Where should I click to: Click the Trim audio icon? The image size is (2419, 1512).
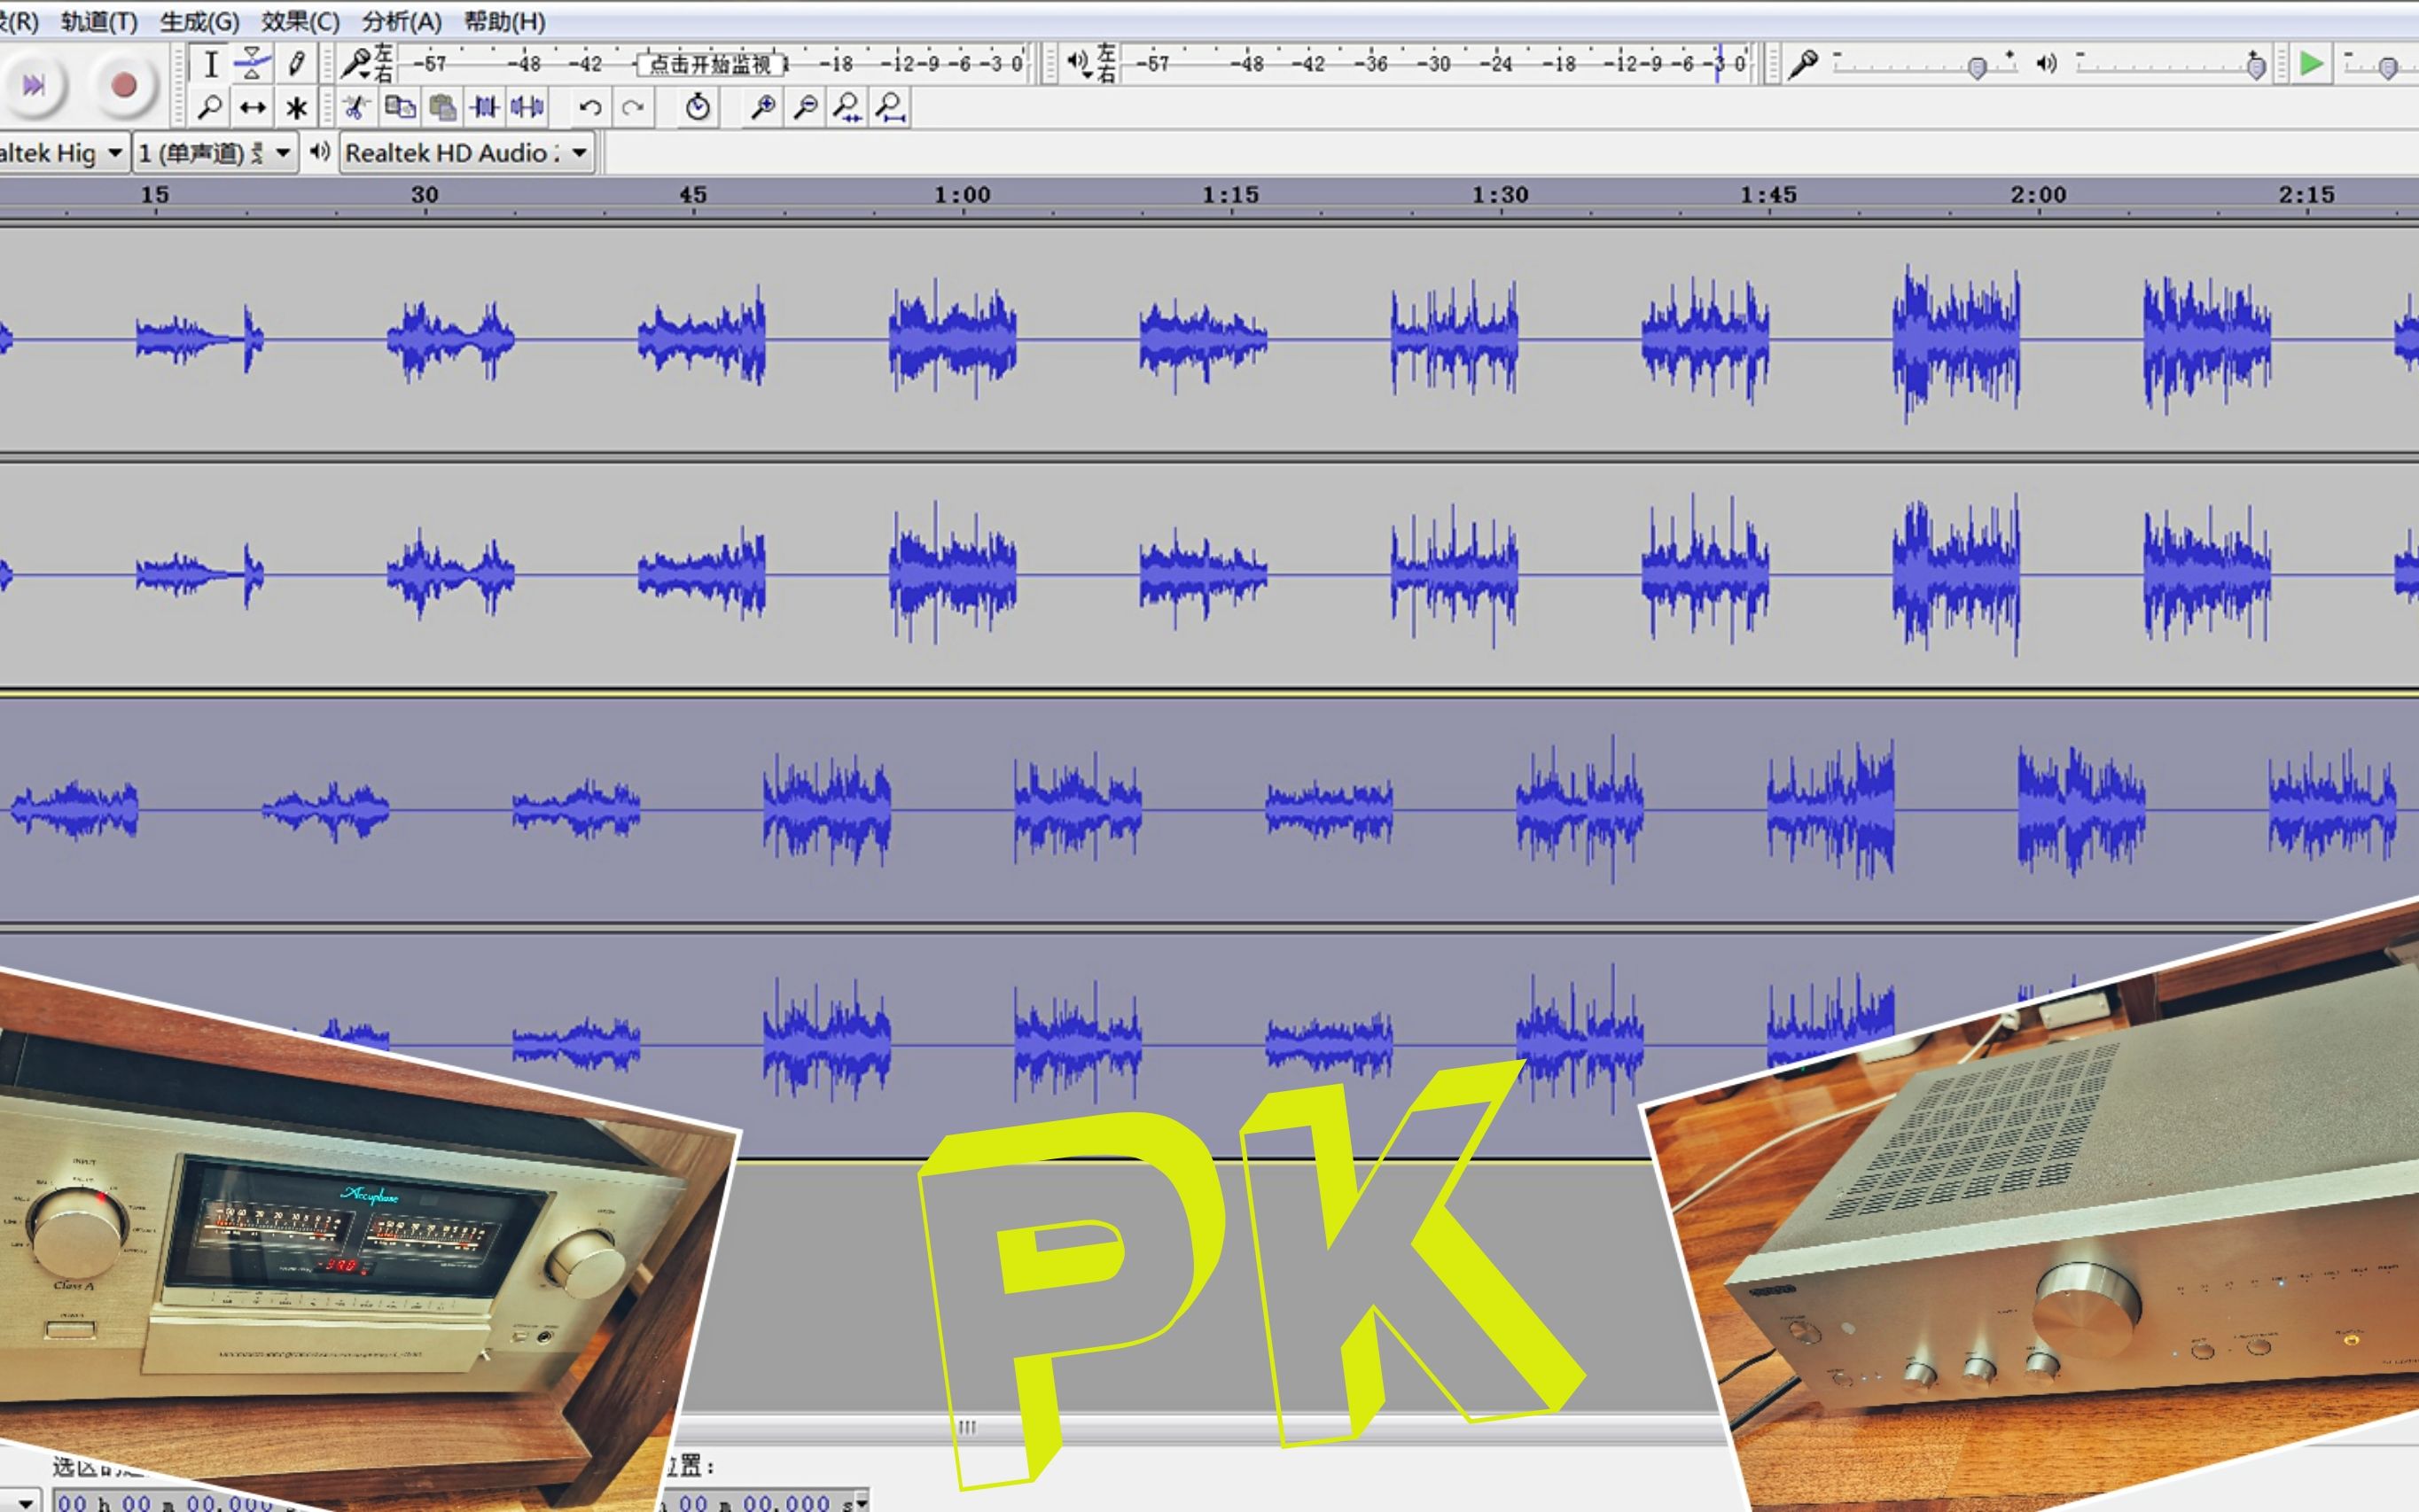[485, 107]
